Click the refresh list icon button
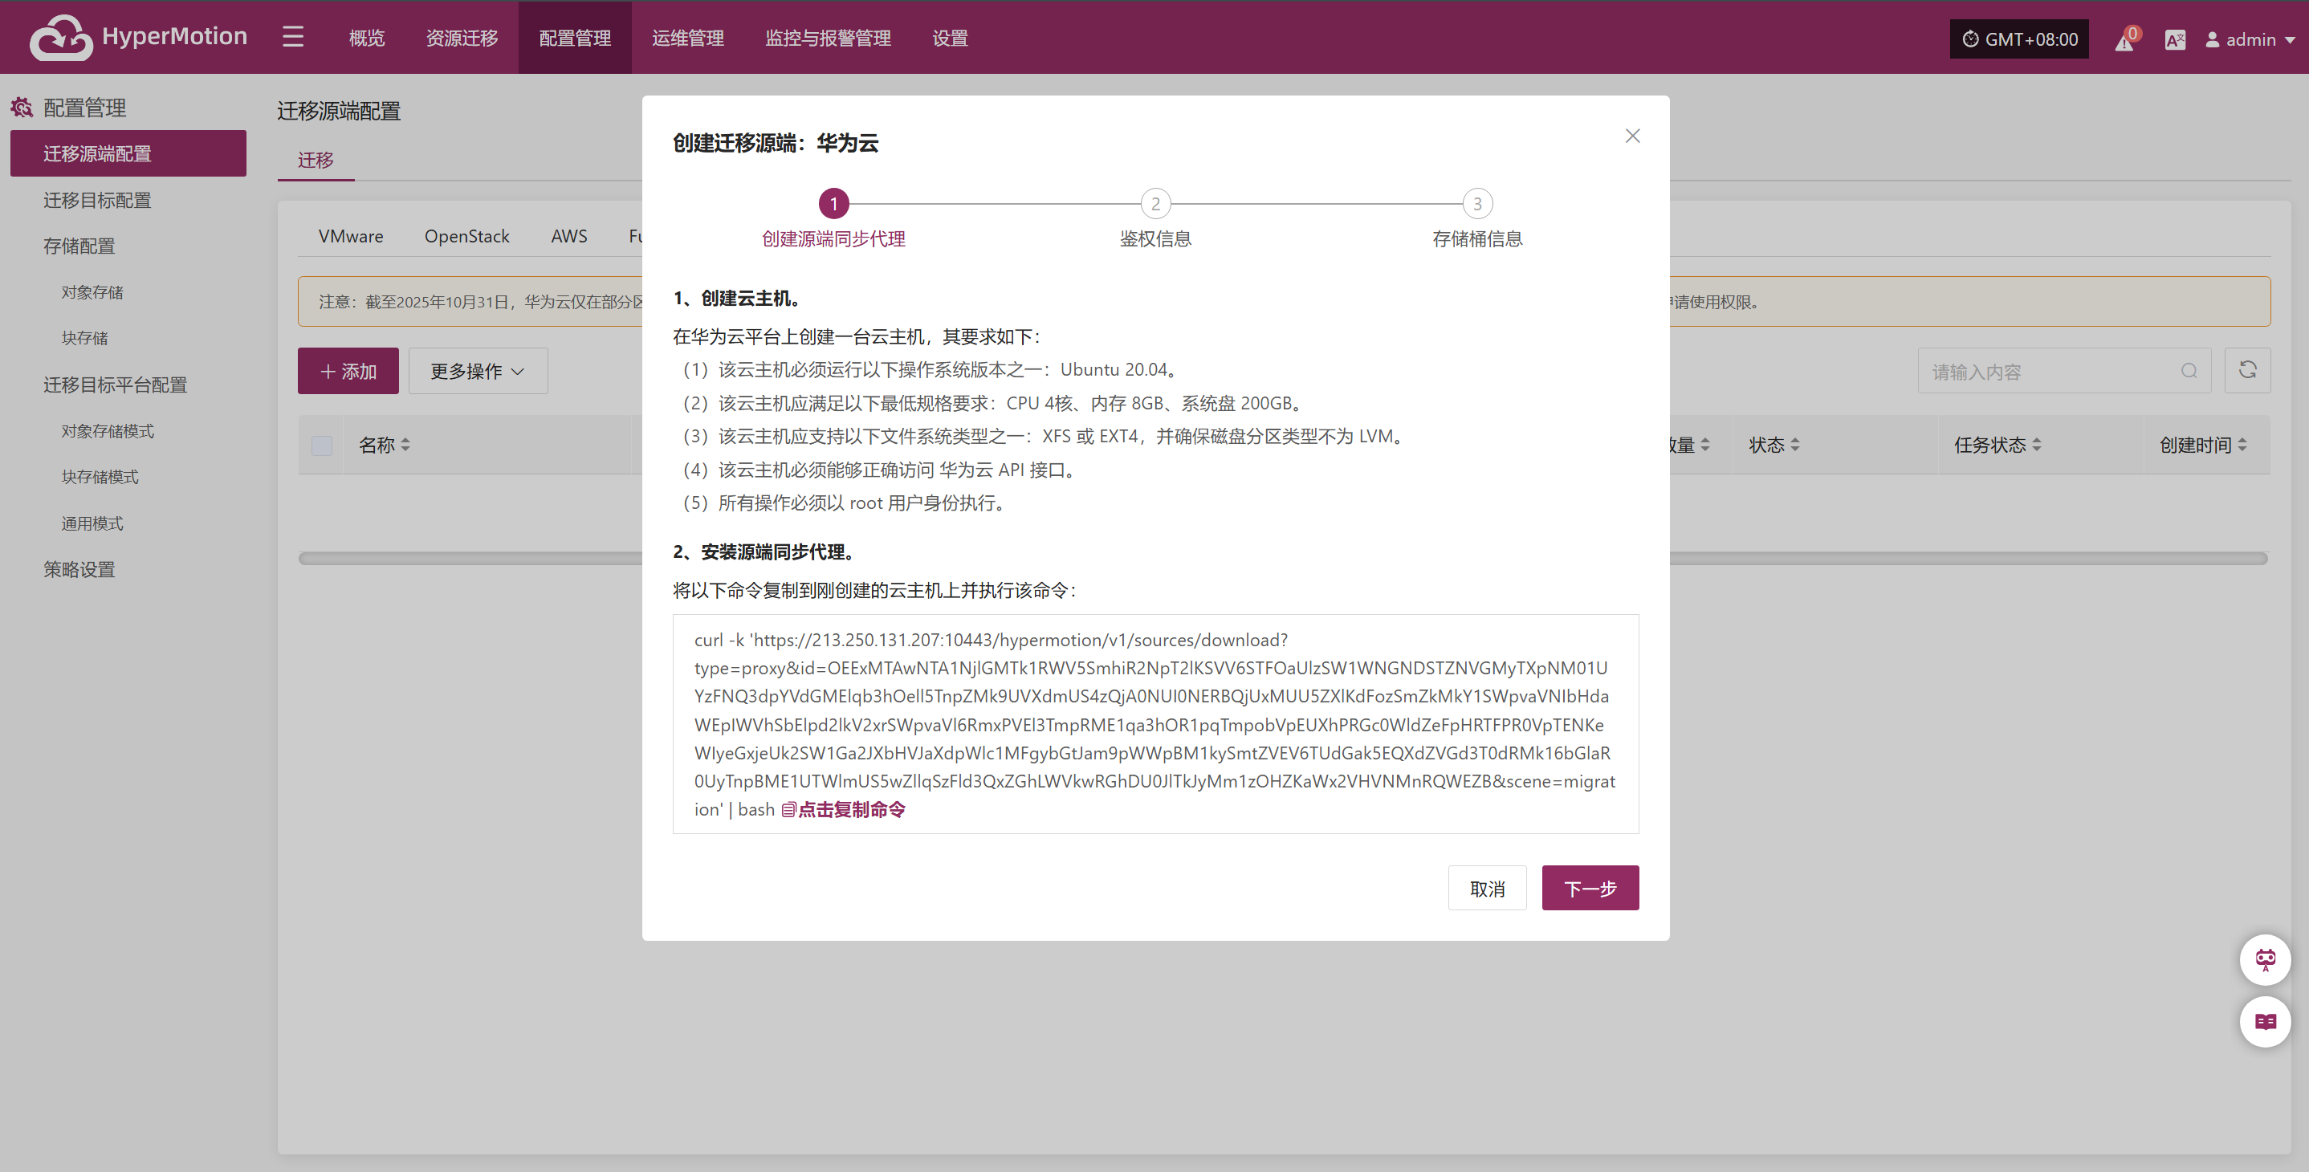Screen dimensions: 2309x1172 (x=2247, y=370)
